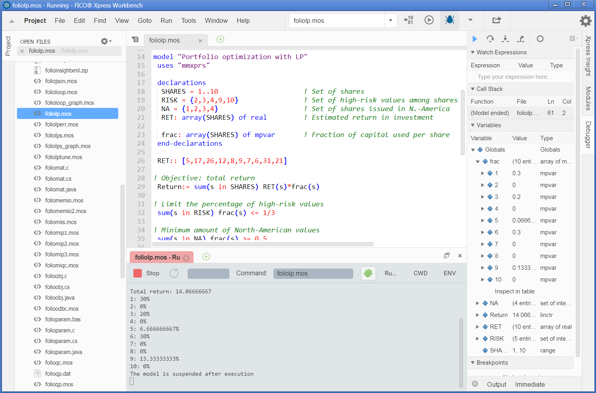Continue execution in the Debugger panel
Image resolution: width=596 pixels, height=393 pixels.
point(475,39)
